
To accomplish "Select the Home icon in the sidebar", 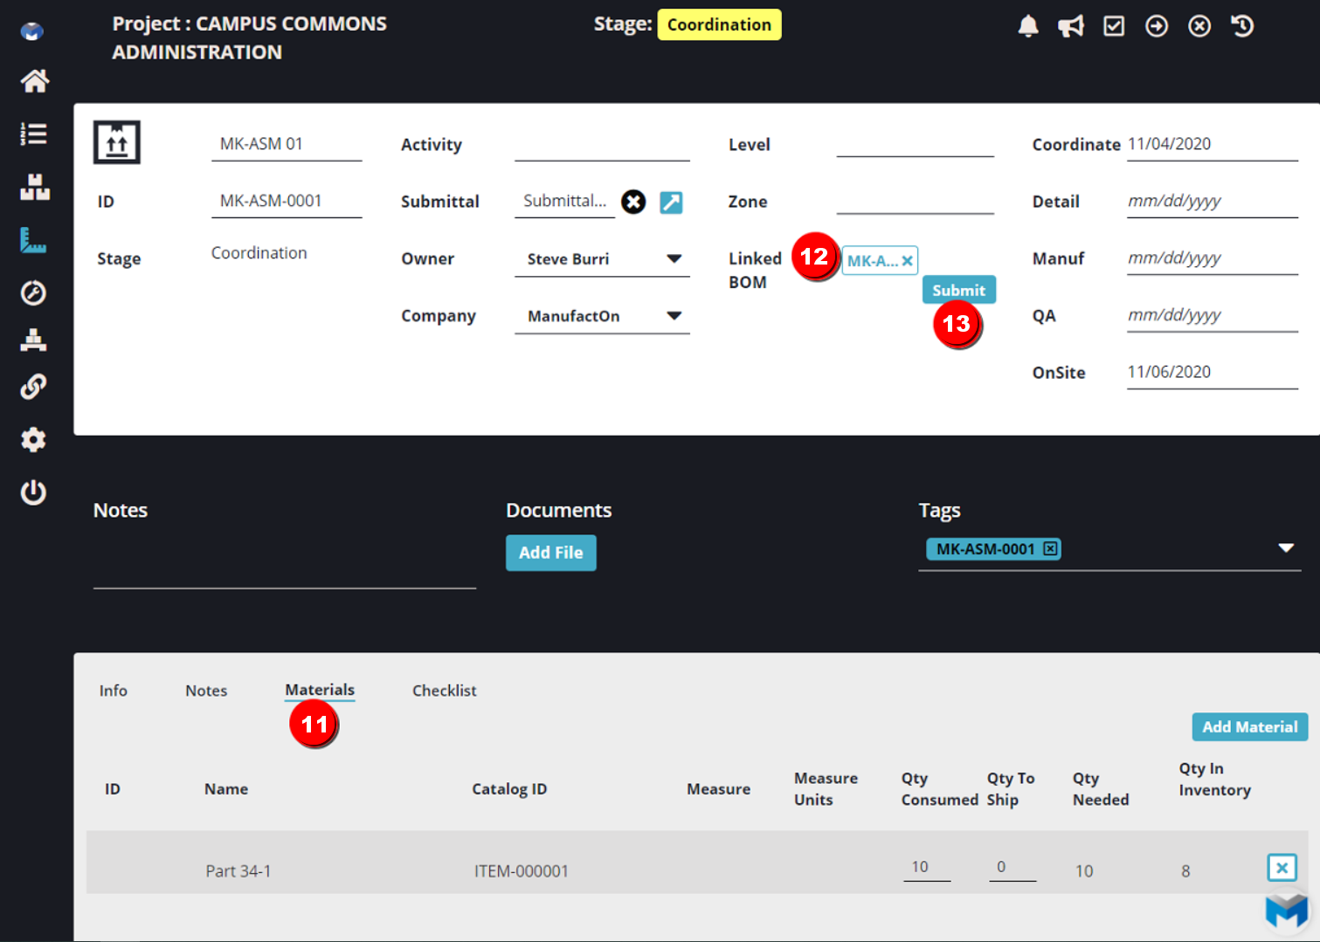I will (x=33, y=80).
